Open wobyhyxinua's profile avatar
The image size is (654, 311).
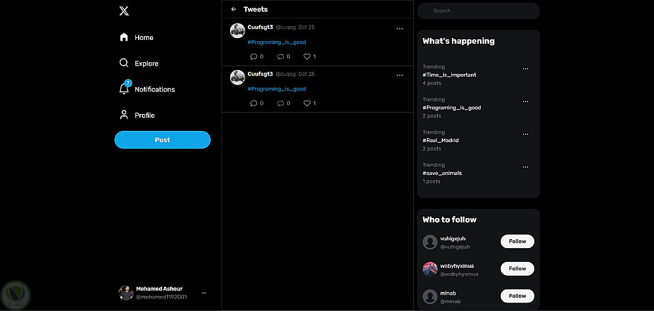430,269
